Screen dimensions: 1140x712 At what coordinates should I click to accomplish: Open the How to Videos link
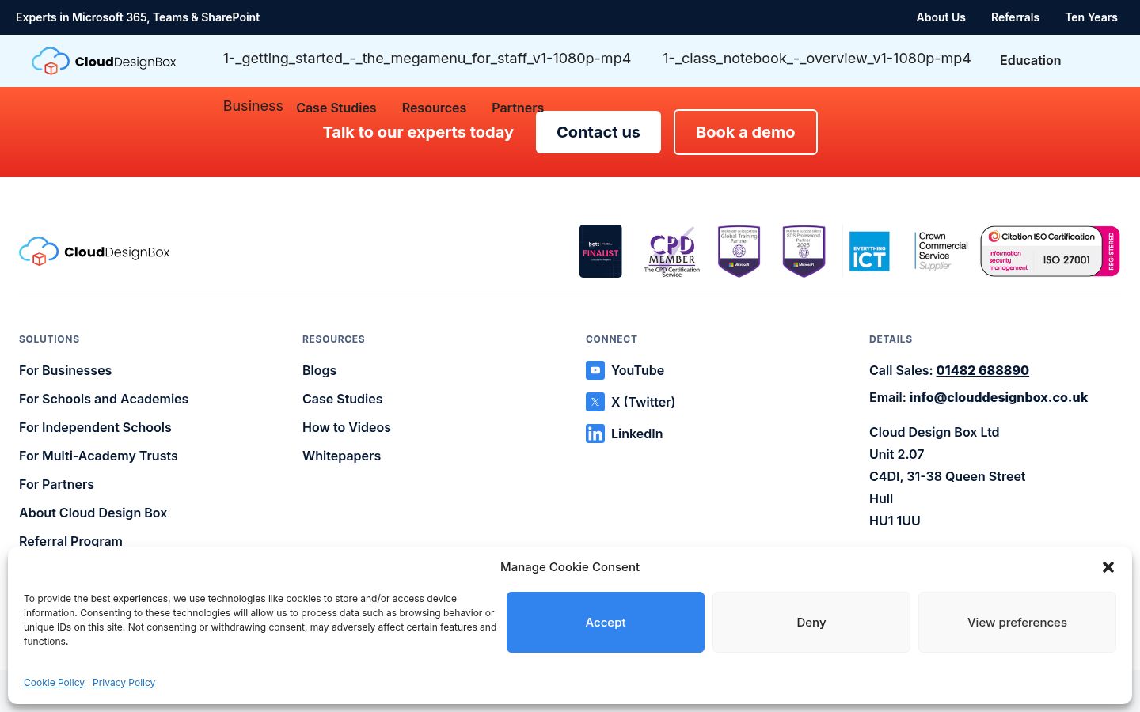[347, 427]
